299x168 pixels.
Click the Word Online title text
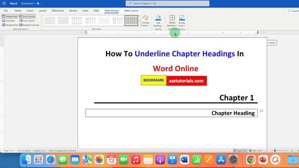tap(176, 69)
